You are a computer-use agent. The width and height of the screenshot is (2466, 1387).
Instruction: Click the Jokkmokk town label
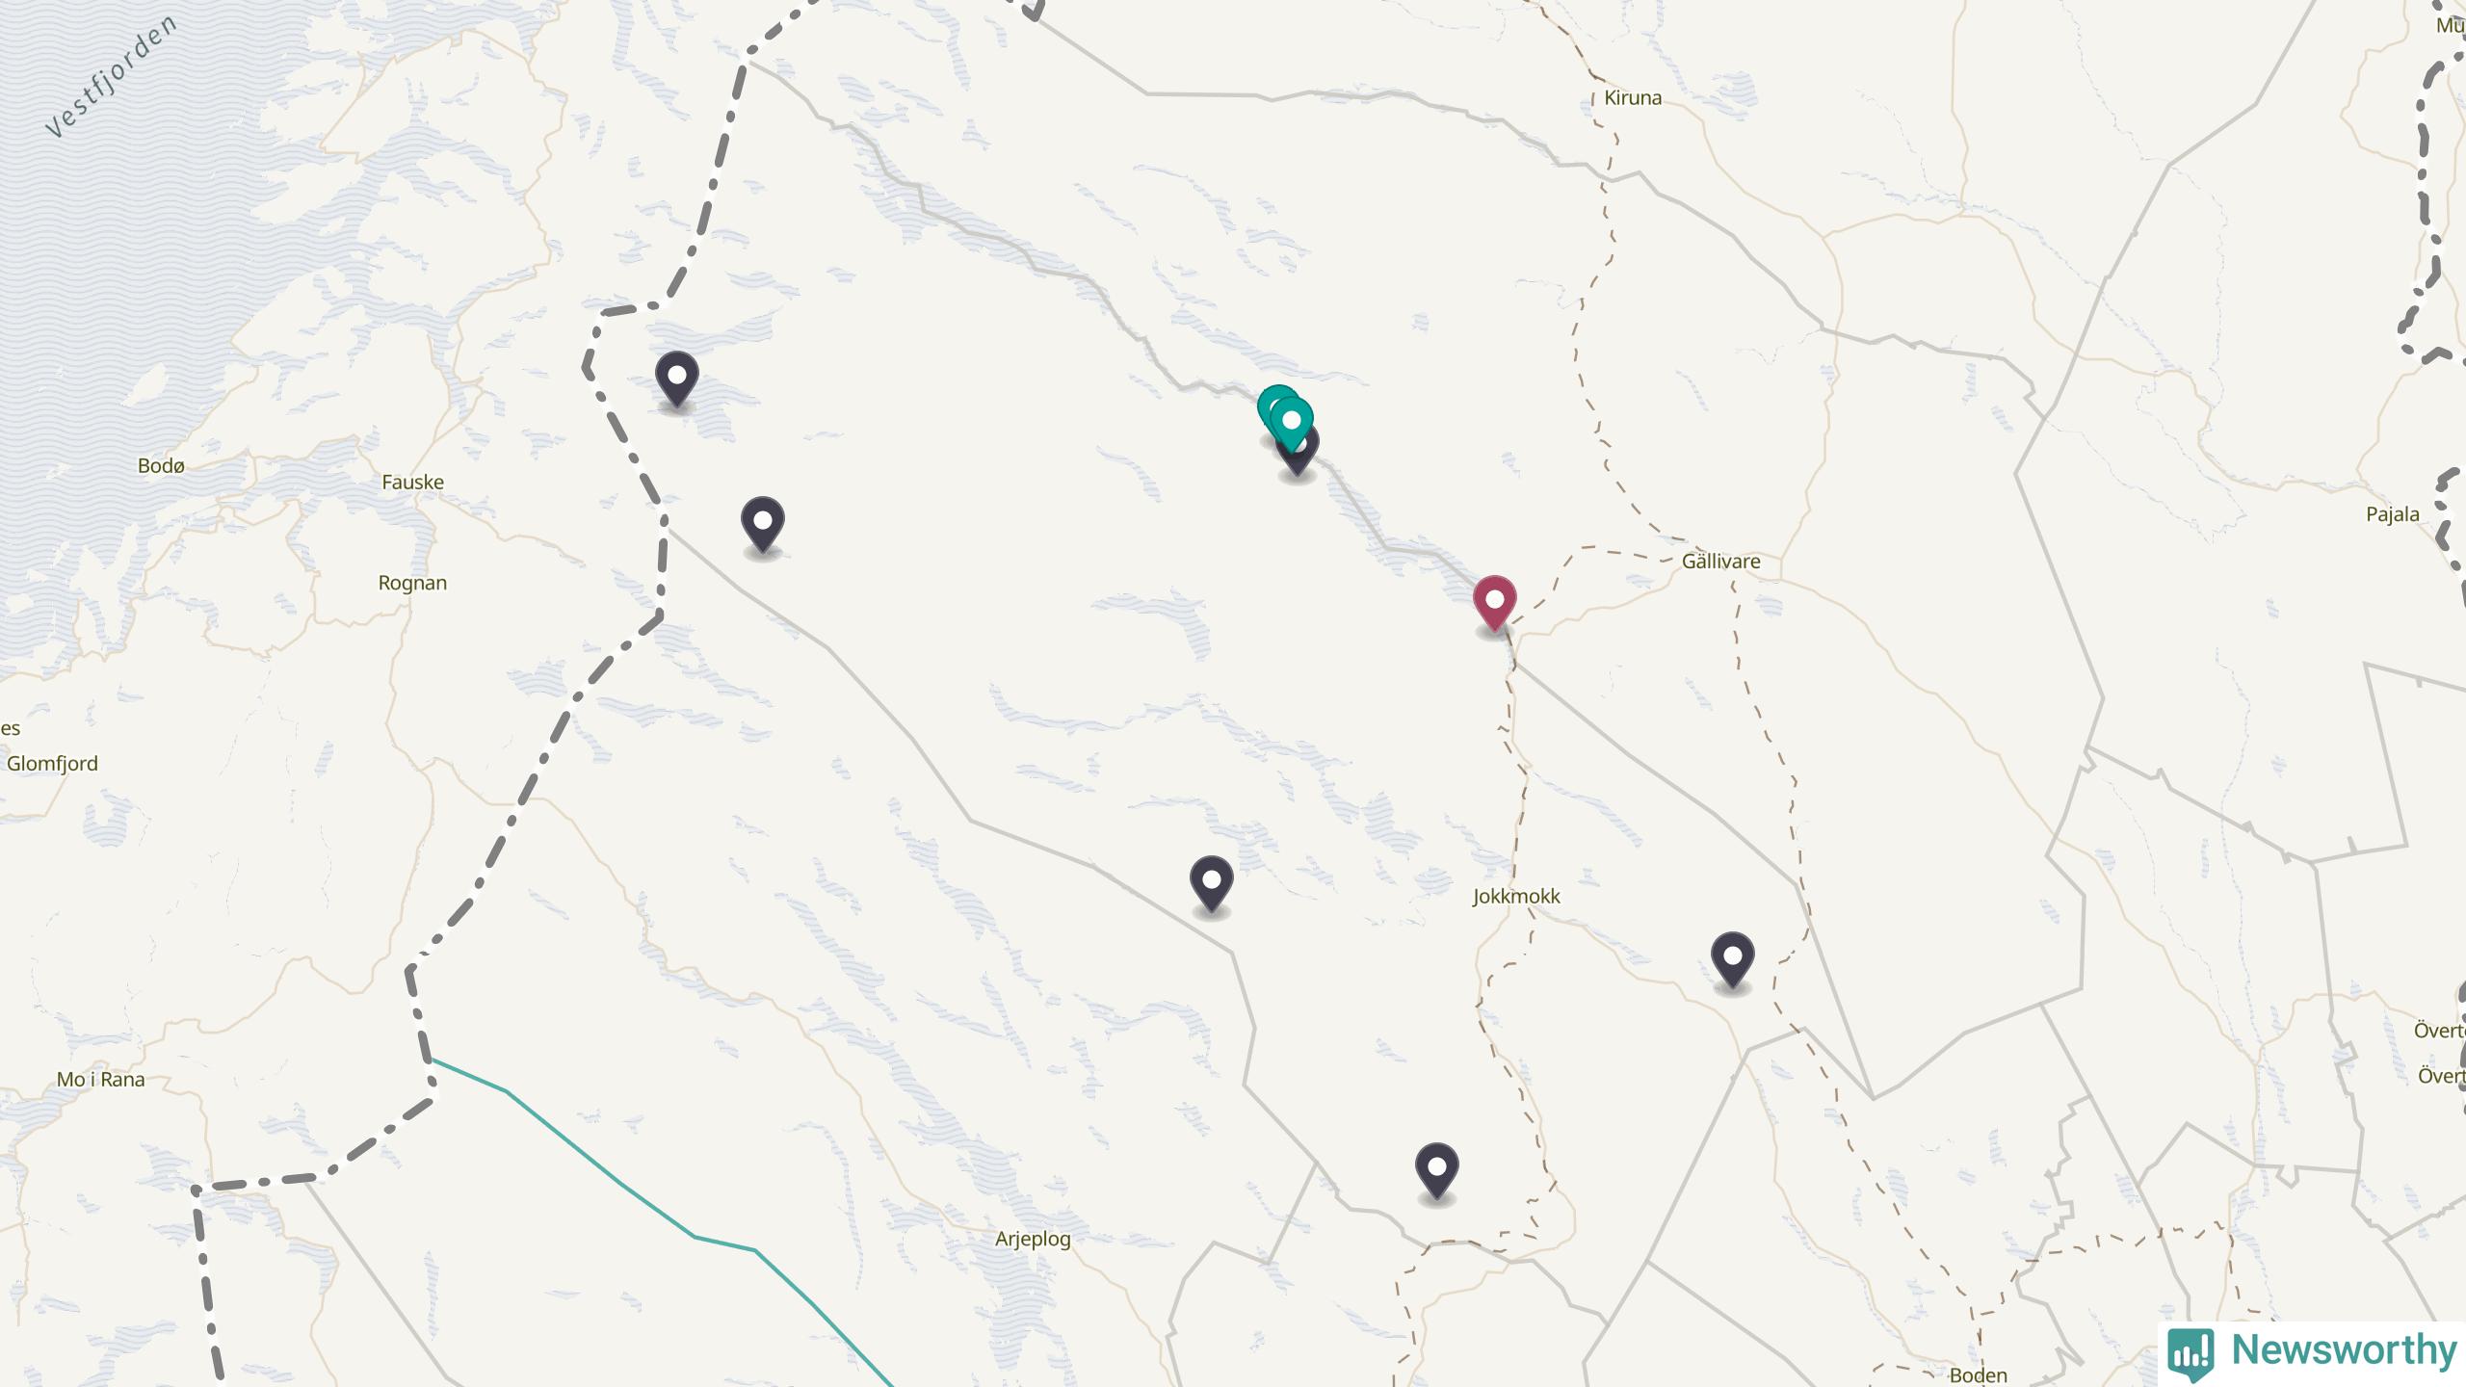[1516, 897]
